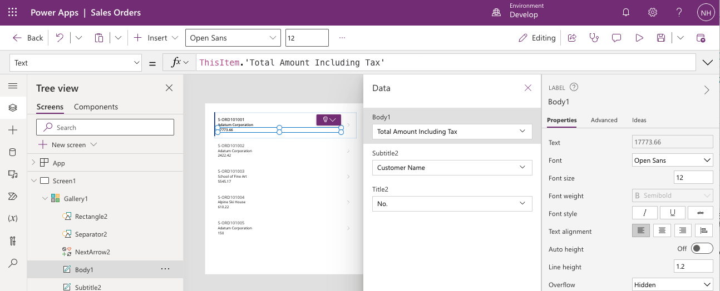Open the New screen dropdown arrow
Image resolution: width=720 pixels, height=291 pixels.
tap(93, 144)
